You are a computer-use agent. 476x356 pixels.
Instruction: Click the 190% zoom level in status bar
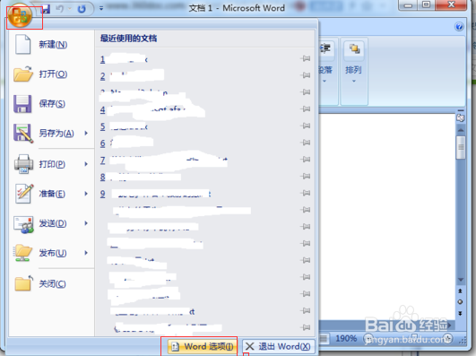(x=346, y=338)
